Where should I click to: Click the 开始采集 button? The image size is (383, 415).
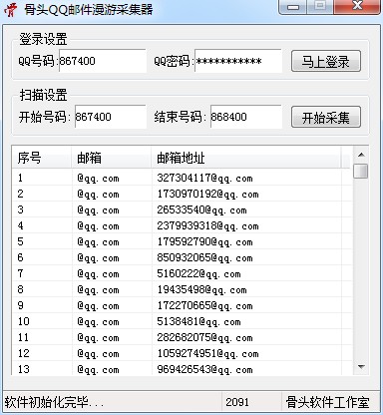tap(326, 117)
